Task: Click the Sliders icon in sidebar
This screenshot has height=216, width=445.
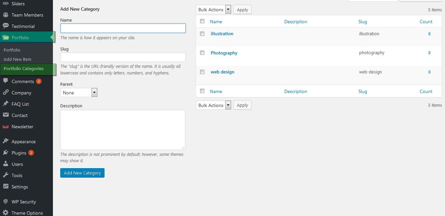Action: pyautogui.click(x=5, y=4)
